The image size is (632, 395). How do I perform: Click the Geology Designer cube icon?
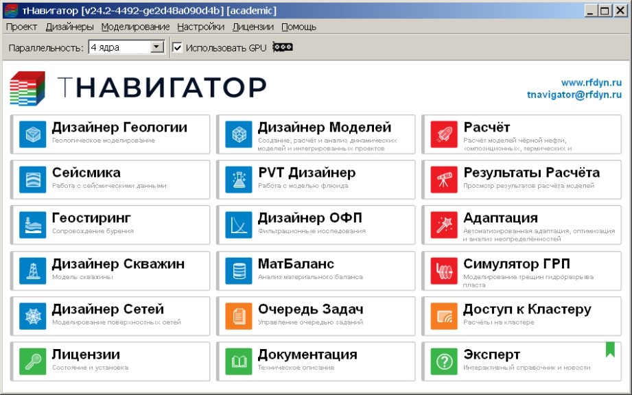[x=32, y=134]
